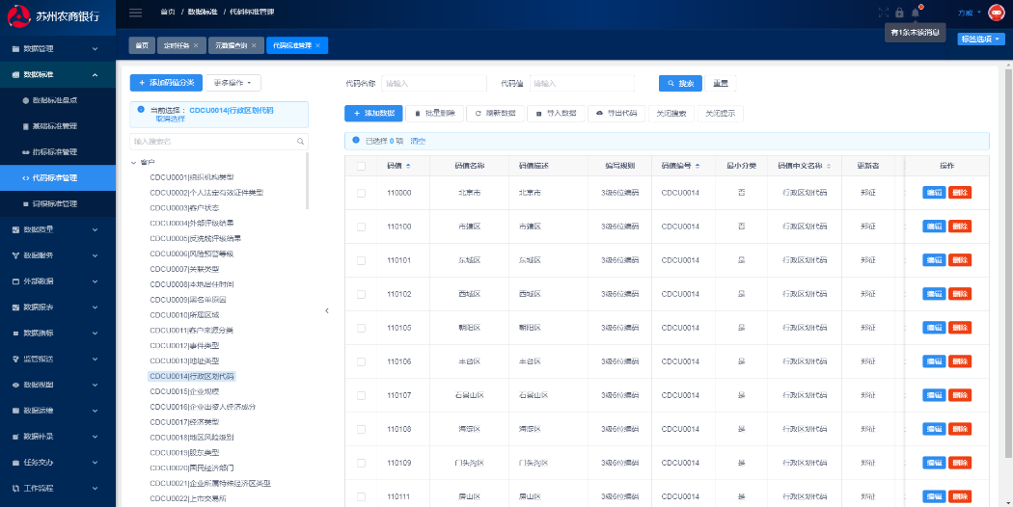Sort by the 码值编号 column arrows
Image resolution: width=1013 pixels, height=507 pixels.
tap(698, 166)
